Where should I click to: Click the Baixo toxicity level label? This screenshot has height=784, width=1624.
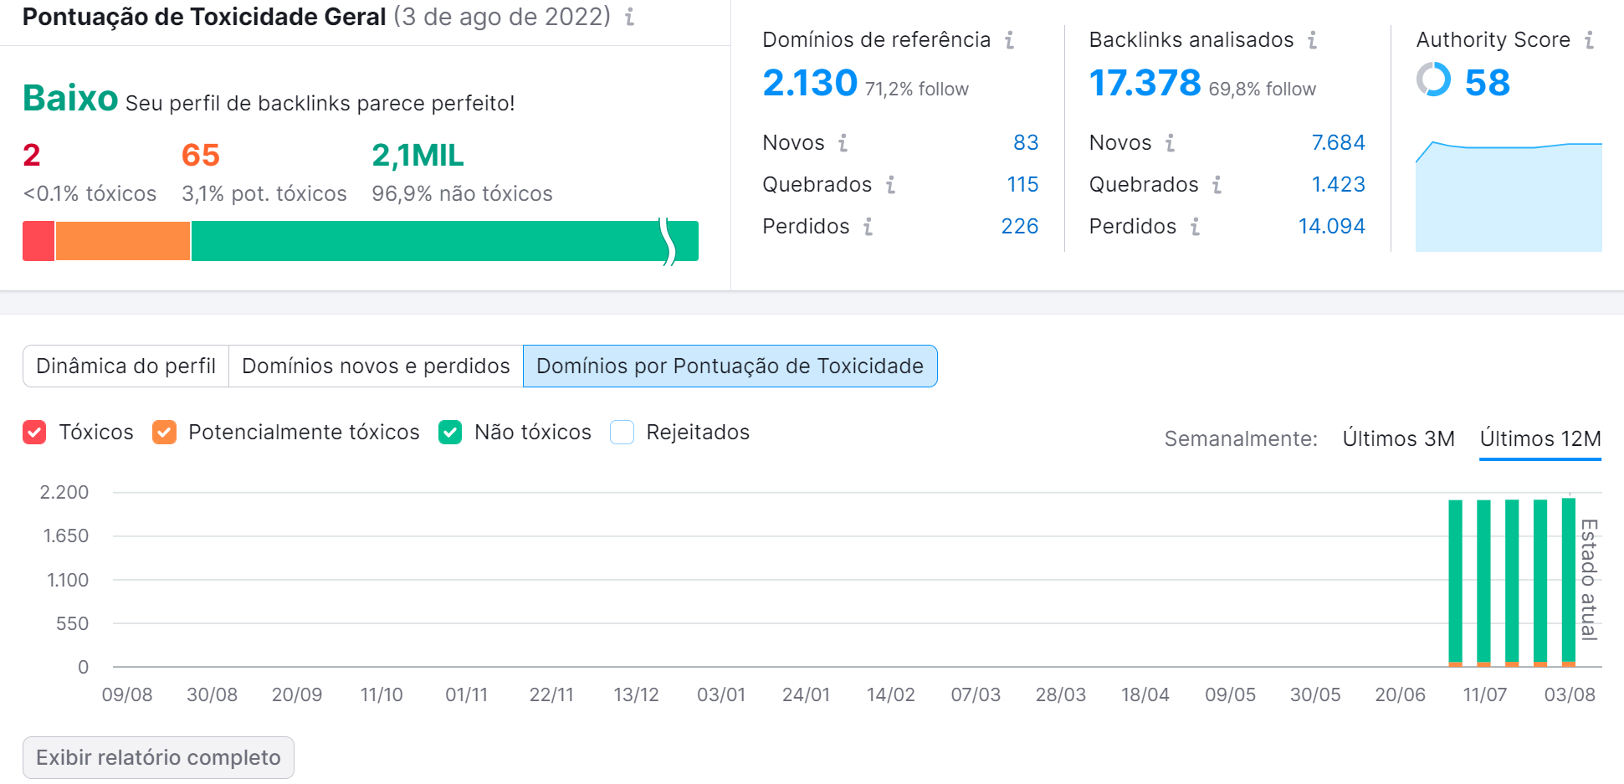pos(70,98)
